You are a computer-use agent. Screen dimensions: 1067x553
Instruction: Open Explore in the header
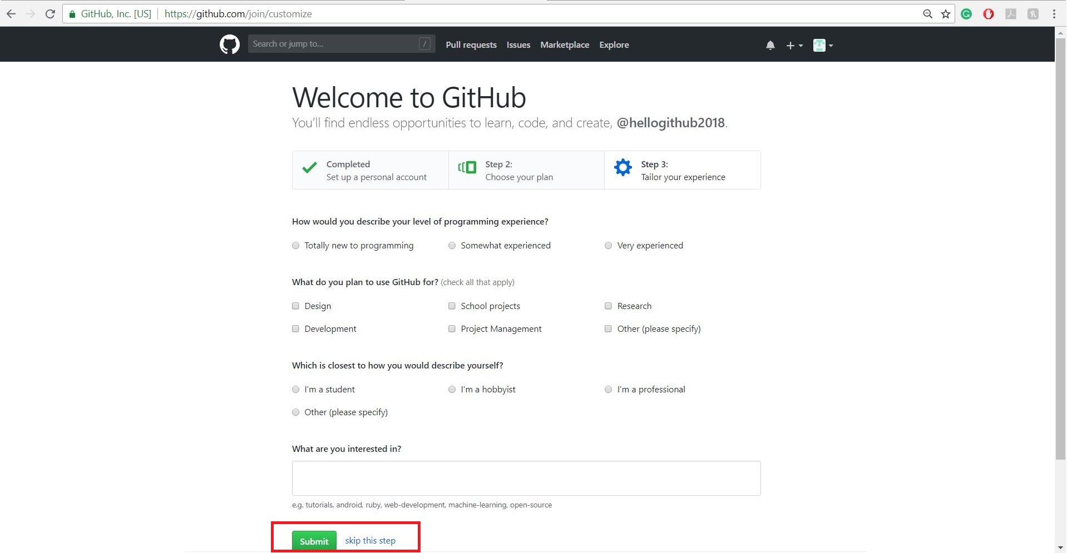[x=614, y=45]
